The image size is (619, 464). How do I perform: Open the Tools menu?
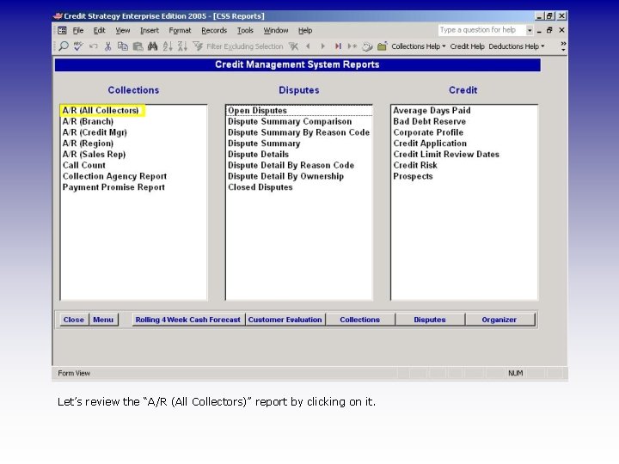coord(245,30)
